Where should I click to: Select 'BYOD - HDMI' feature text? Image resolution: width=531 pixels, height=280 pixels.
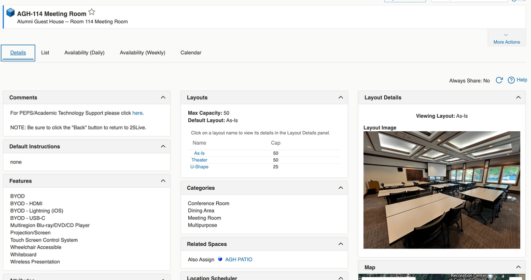26,204
